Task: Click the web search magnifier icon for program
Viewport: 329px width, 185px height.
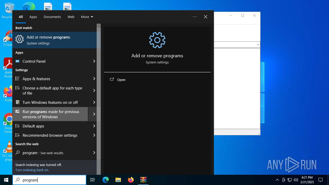Action: coord(17,153)
